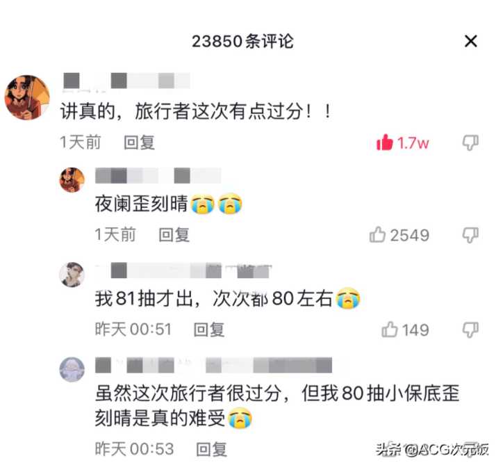
Task: Open white-haired avatar of last commenter
Action: click(72, 370)
